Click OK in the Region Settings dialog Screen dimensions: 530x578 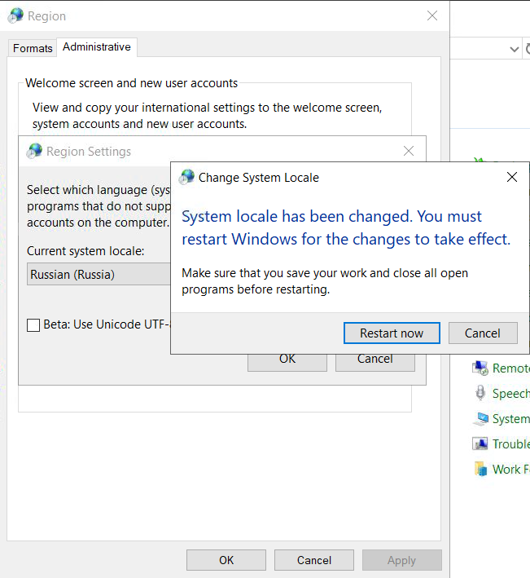pyautogui.click(x=287, y=360)
